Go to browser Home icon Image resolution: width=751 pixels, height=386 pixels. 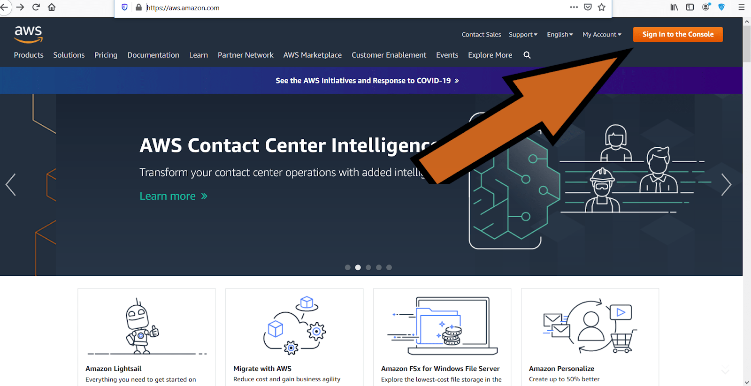[x=52, y=7]
